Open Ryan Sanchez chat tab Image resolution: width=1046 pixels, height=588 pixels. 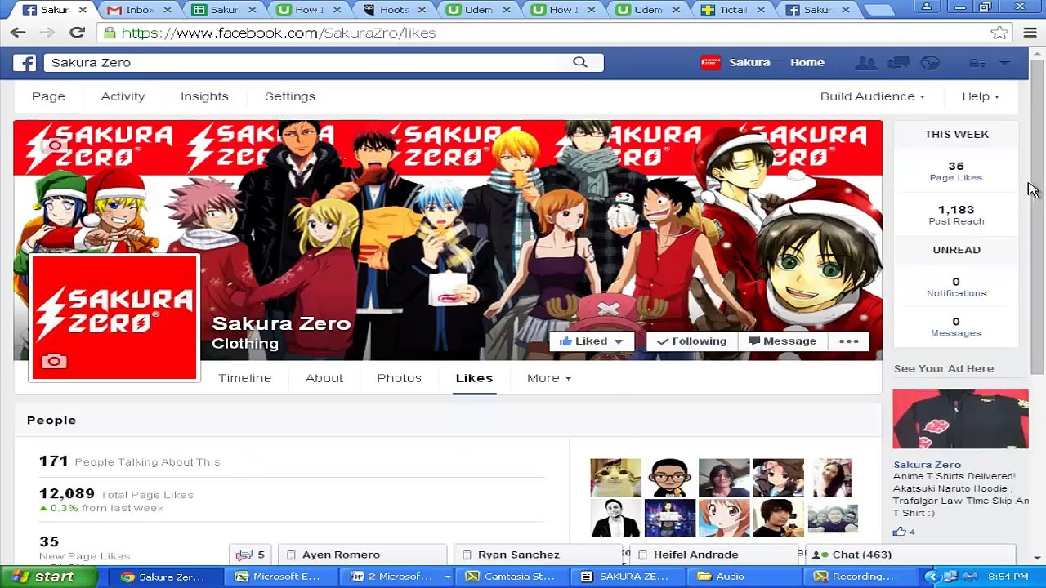[x=539, y=555]
